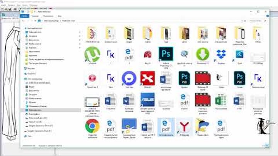The height and width of the screenshot is (156, 278).
Task: Open the XMind red X shortcut
Action: click(147, 78)
